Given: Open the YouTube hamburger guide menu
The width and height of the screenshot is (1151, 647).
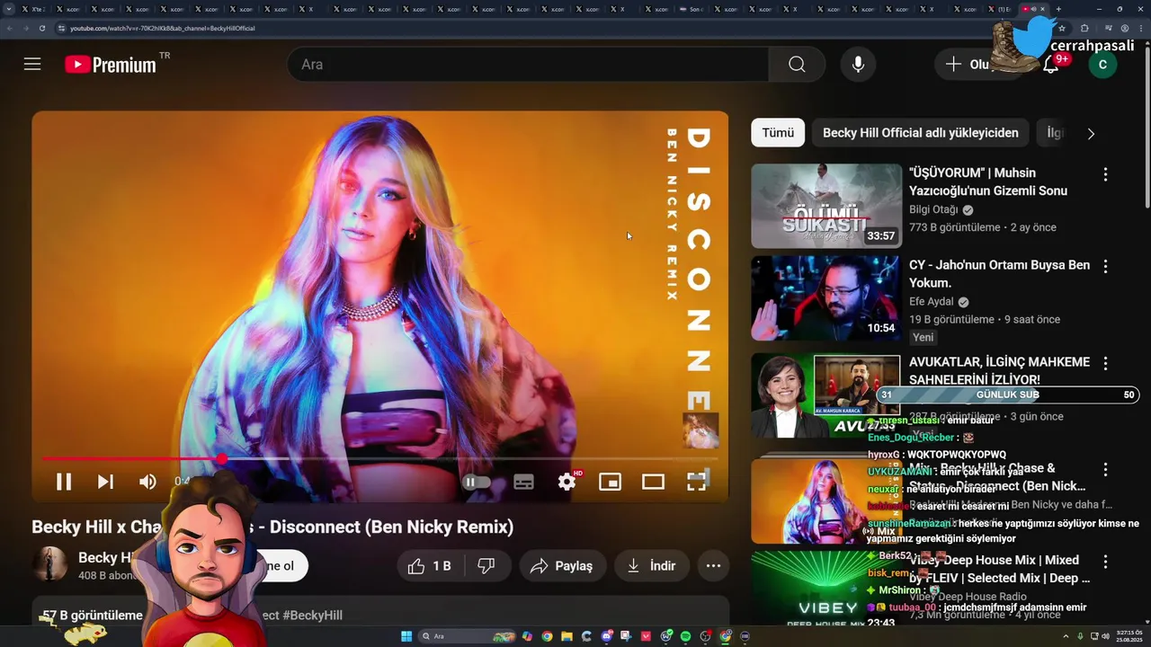Looking at the screenshot, I should point(32,65).
